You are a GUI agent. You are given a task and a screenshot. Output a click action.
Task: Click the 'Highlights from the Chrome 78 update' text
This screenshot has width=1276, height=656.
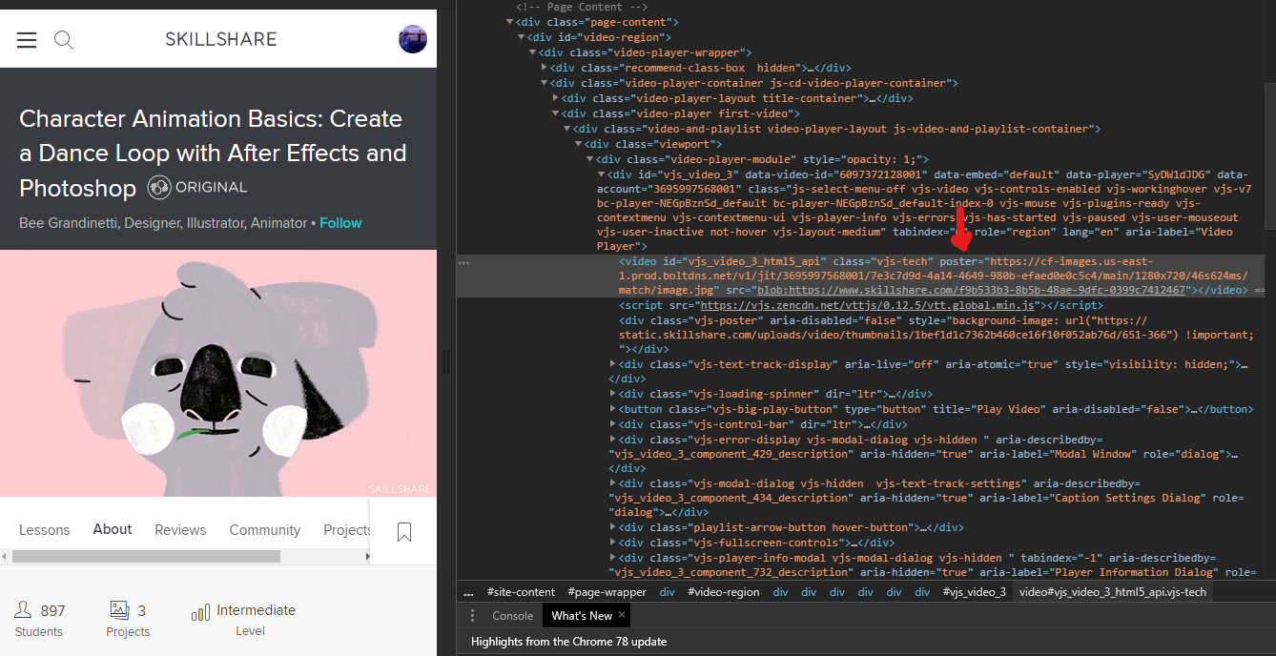coord(569,642)
